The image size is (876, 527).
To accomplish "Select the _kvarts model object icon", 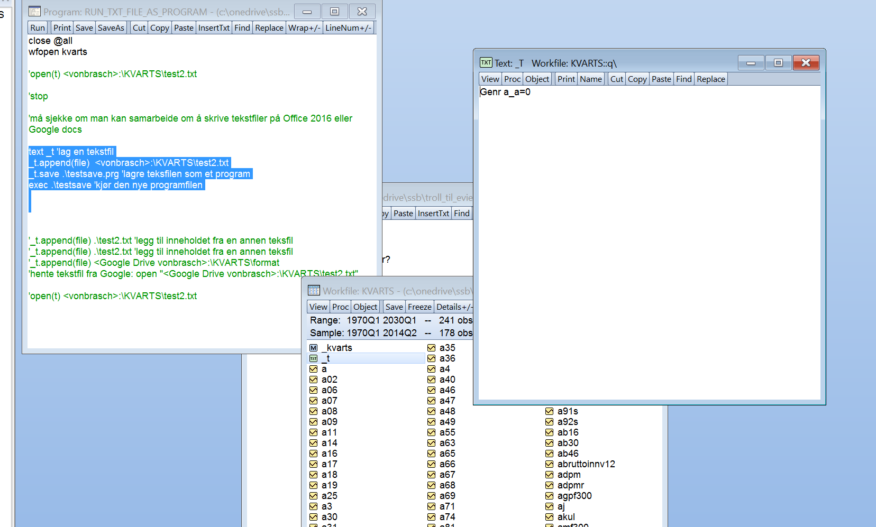I will pos(314,348).
